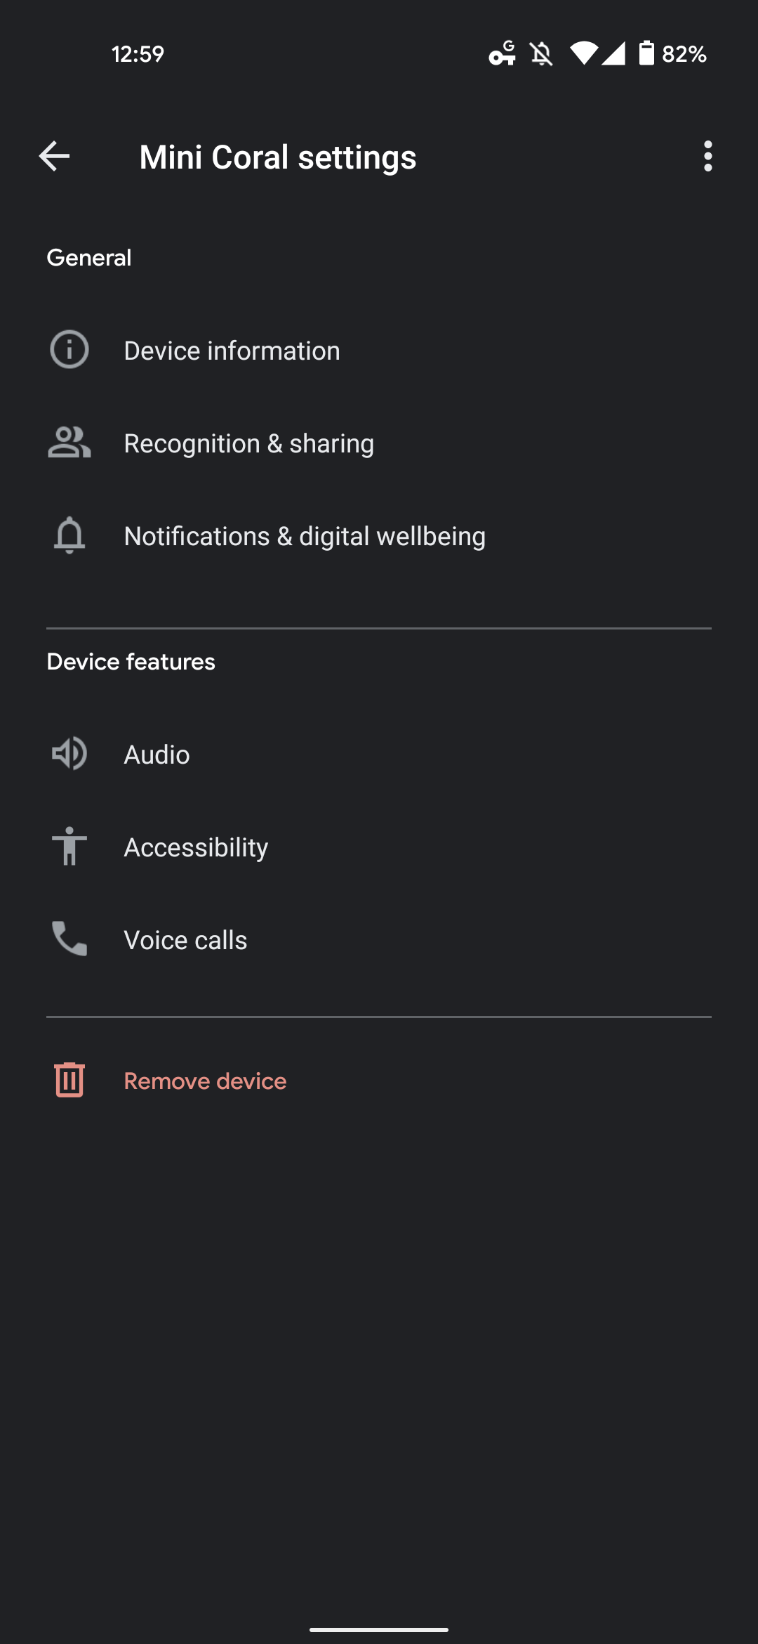Open Notifications & digital wellbeing
The width and height of the screenshot is (758, 1644).
305,536
